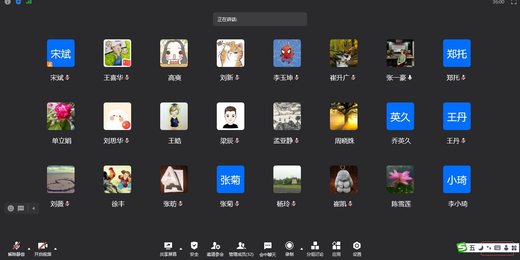Open Settings (设置) hexagon icon
Image resolution: width=520 pixels, height=260 pixels.
click(357, 246)
